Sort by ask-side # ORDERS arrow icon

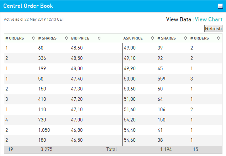pyautogui.click(x=218, y=38)
